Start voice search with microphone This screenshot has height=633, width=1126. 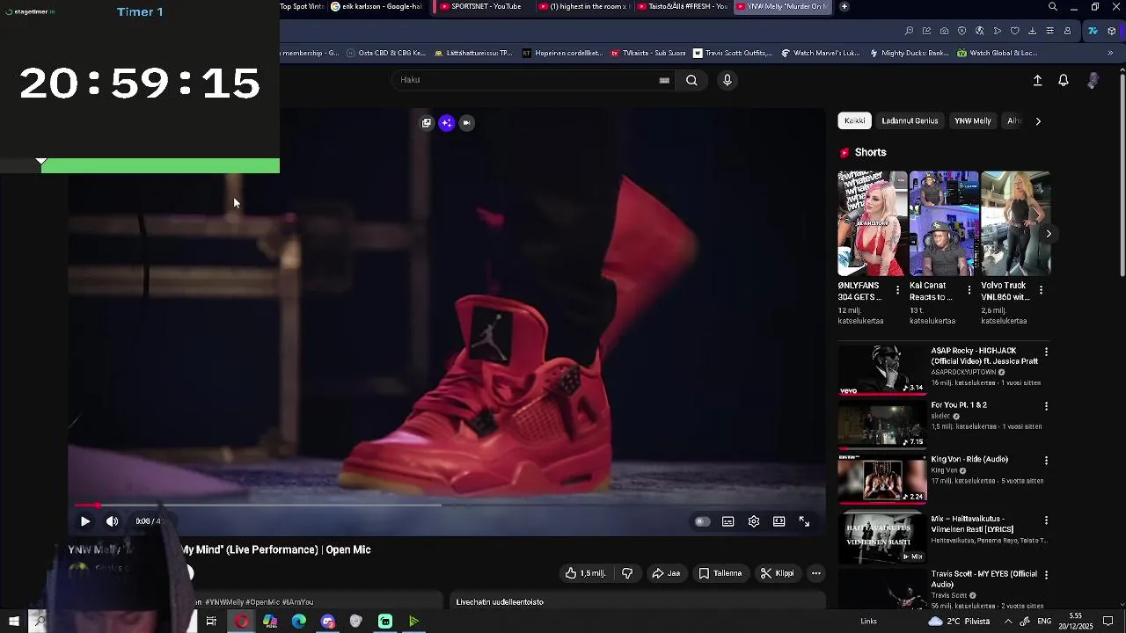(727, 80)
